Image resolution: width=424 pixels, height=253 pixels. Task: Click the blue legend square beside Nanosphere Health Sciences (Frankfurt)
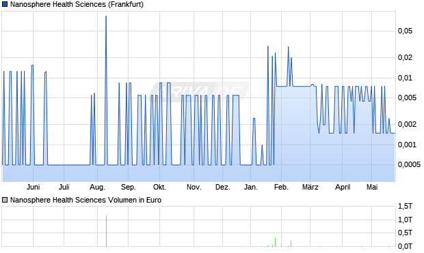coord(5,4)
